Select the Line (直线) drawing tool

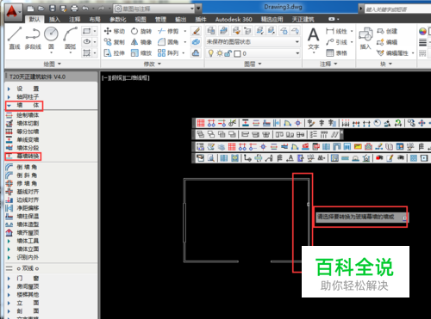[x=15, y=37]
